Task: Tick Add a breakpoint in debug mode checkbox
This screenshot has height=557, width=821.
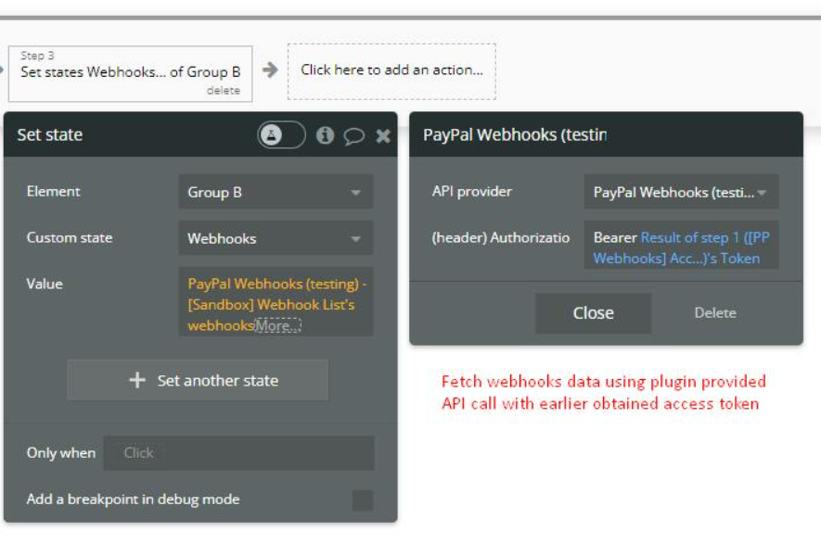Action: point(363,500)
